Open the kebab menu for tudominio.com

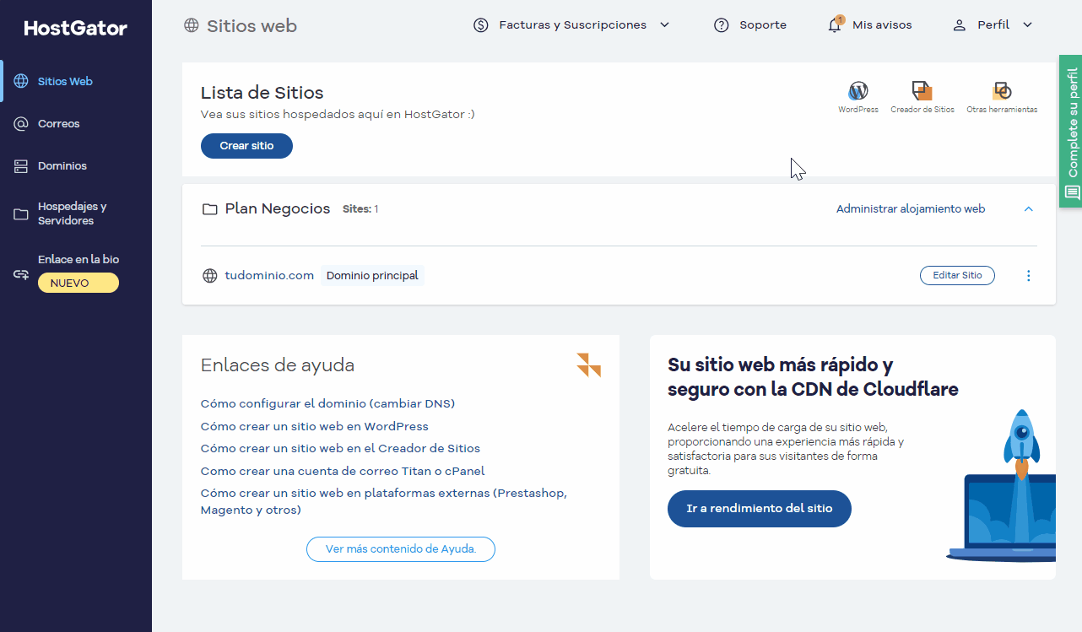point(1028,275)
